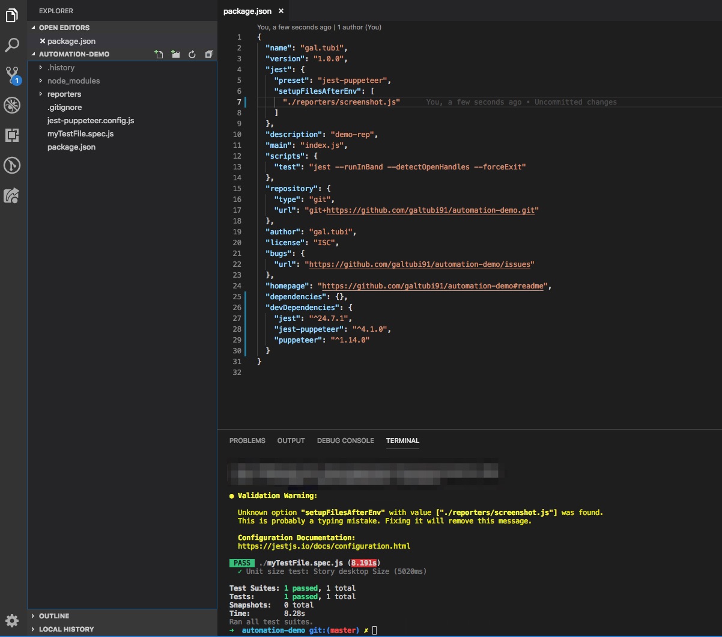Close the package.json editor tab
The image size is (722, 637).
pos(281,11)
